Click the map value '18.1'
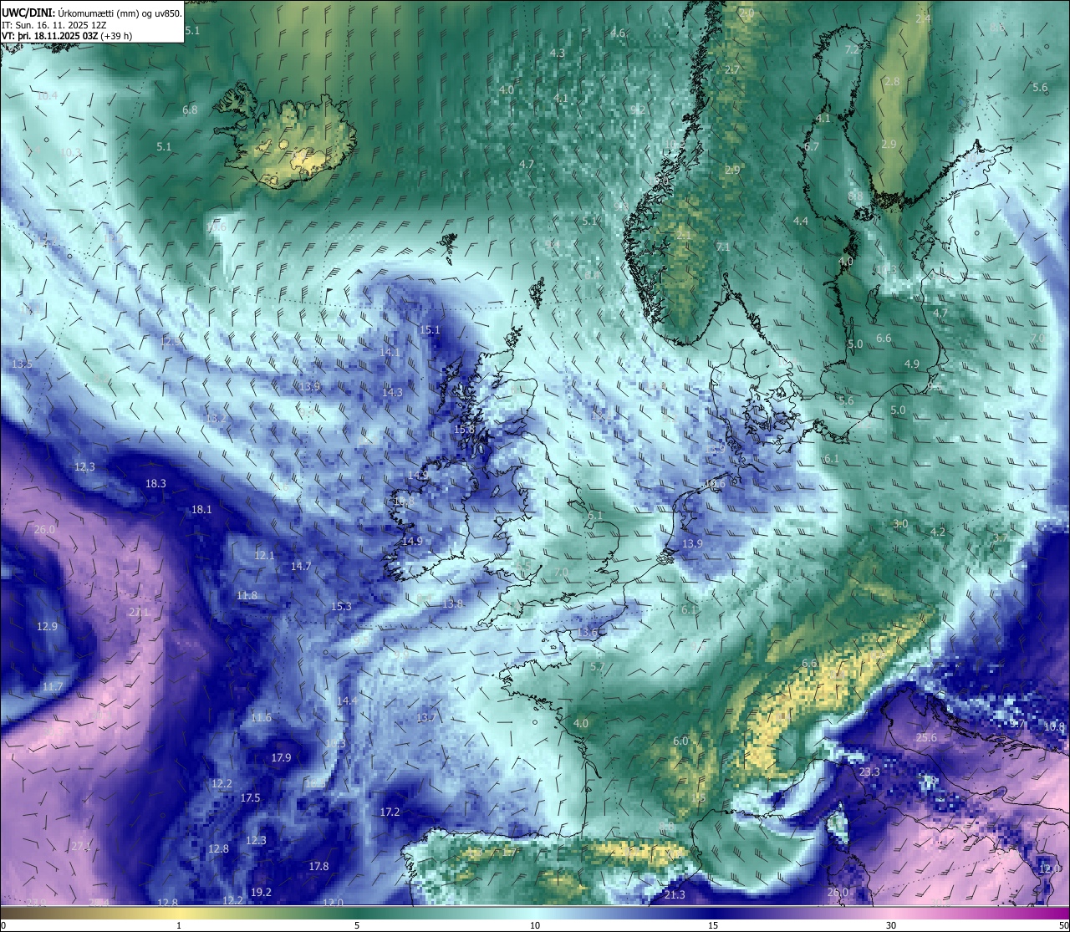This screenshot has height=932, width=1070. (201, 509)
